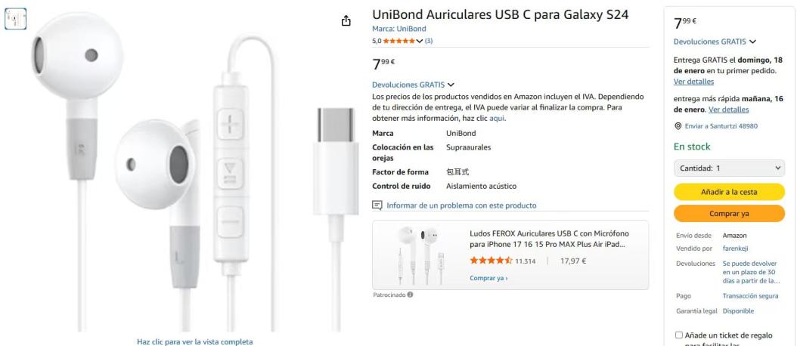Open the 'Marca: UniBond' brand link

tap(399, 29)
